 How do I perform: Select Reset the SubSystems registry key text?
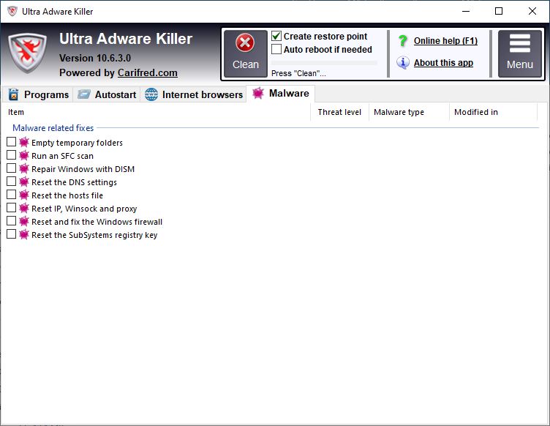coord(94,235)
